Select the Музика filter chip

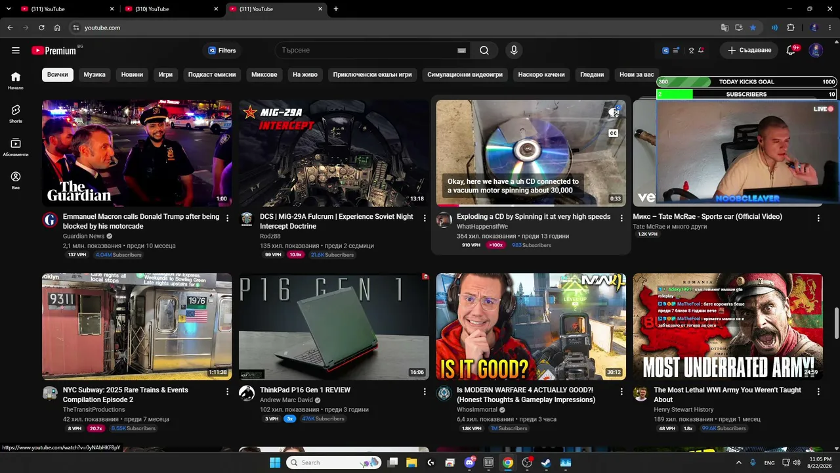(94, 75)
